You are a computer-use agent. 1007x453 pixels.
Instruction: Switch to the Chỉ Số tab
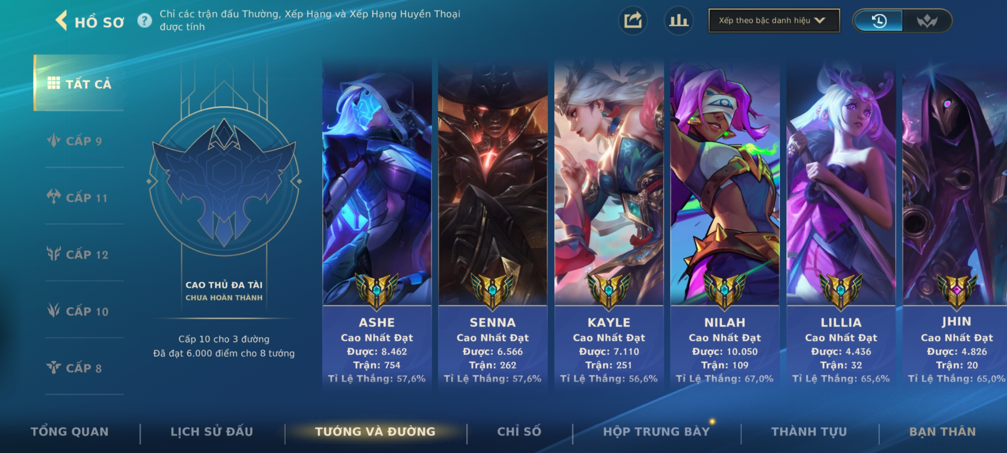point(519,432)
